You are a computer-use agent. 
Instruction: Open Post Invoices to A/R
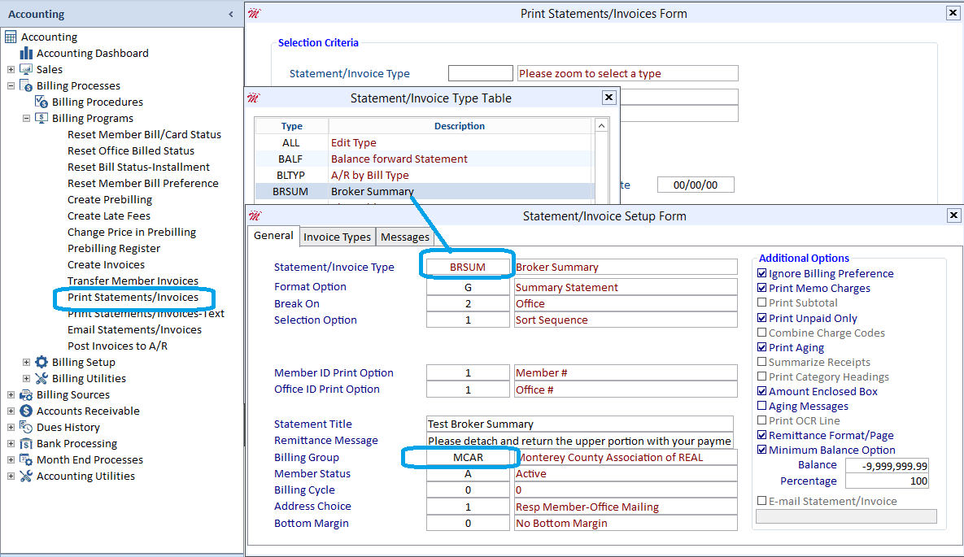117,346
